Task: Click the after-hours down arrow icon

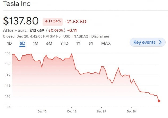Action: point(50,30)
